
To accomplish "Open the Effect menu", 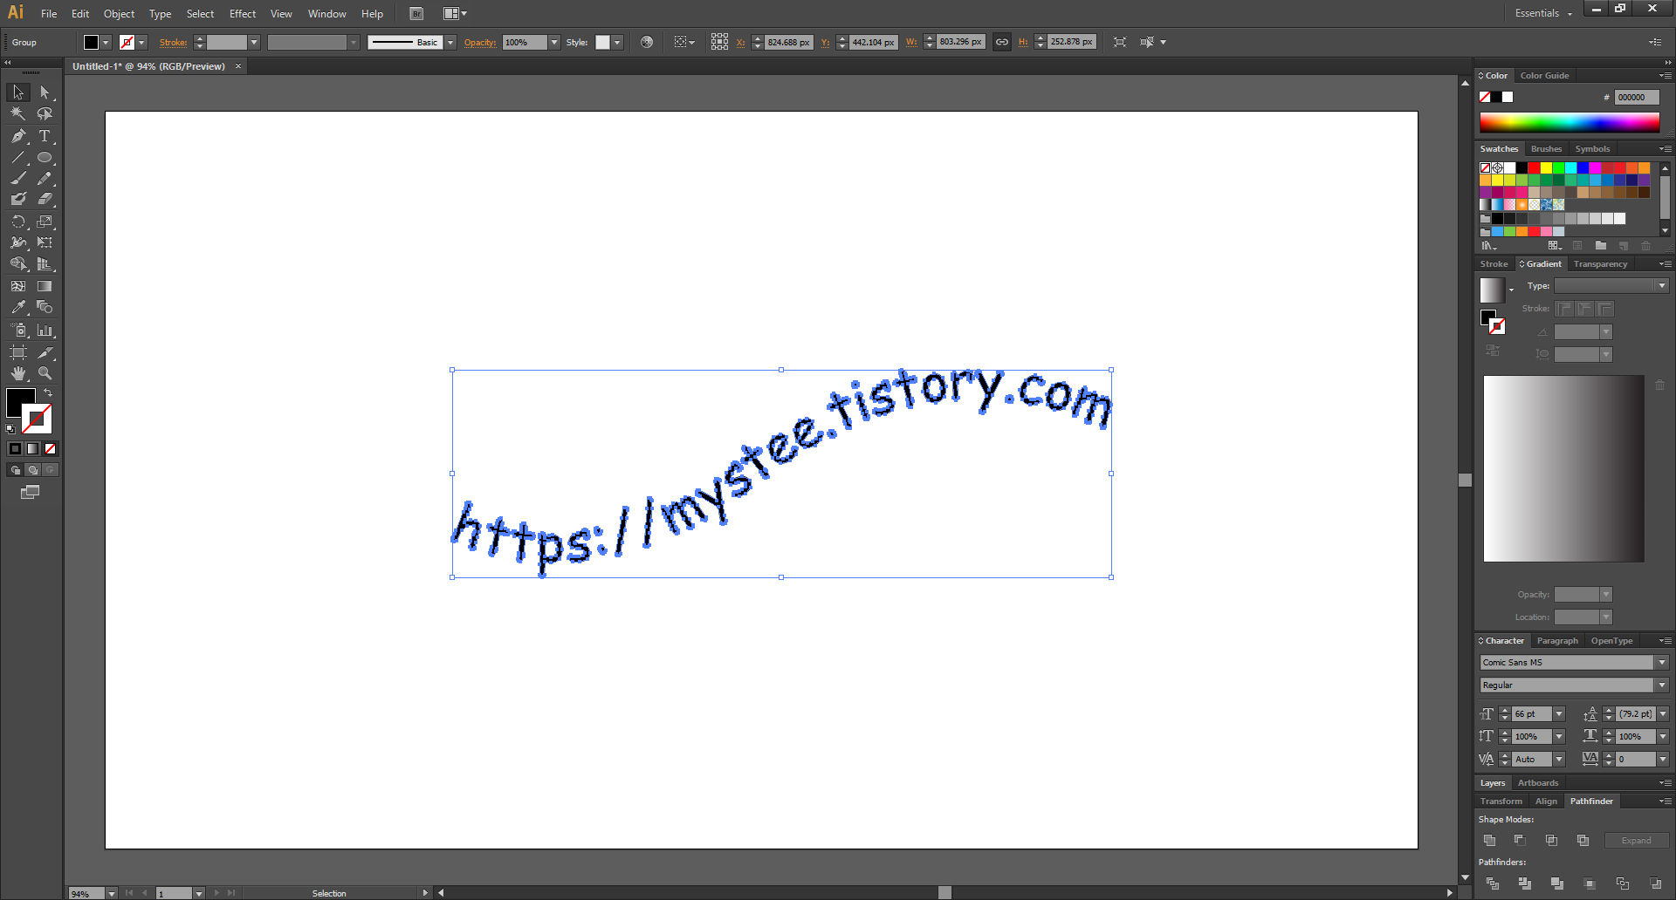I will click(x=243, y=14).
